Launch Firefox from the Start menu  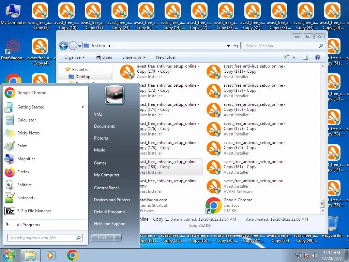point(45,172)
